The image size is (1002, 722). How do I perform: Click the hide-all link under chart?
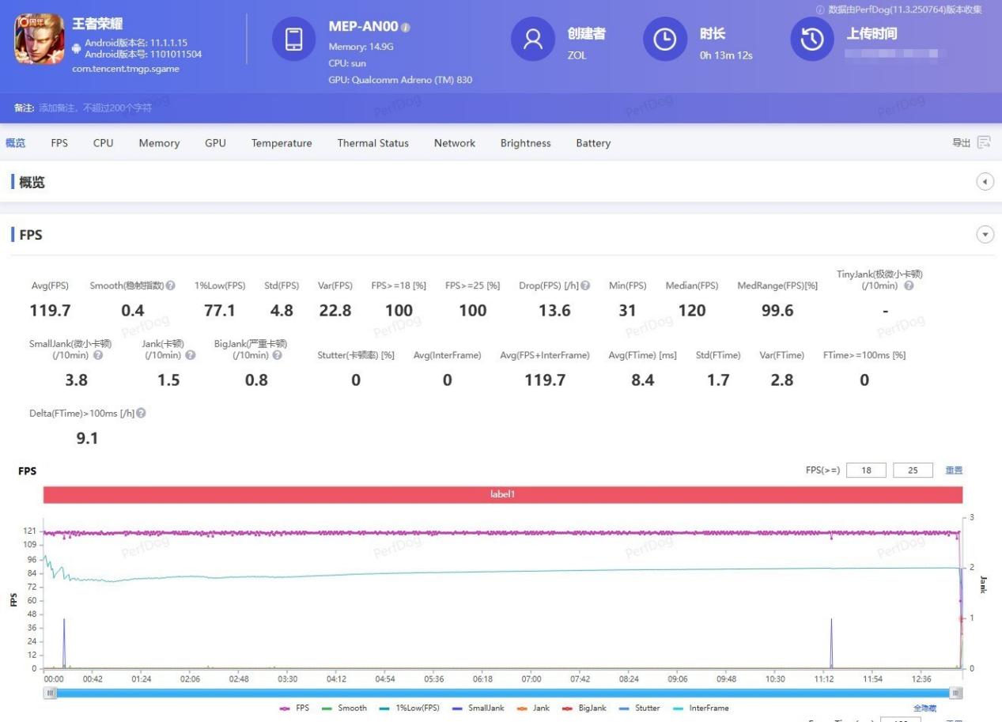(924, 709)
